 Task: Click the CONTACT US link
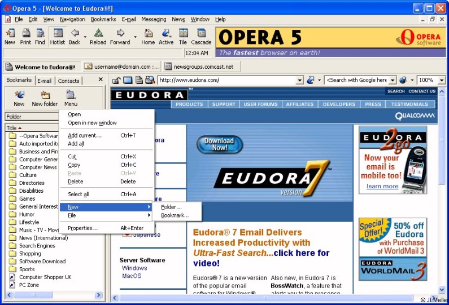click(422, 91)
